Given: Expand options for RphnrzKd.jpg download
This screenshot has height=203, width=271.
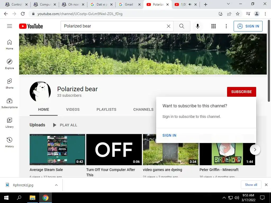Looking at the screenshot, I should (x=56, y=185).
